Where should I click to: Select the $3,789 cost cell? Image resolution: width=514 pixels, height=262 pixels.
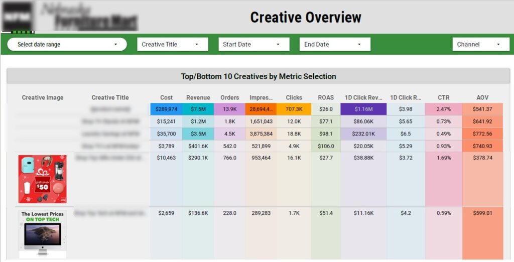click(166, 146)
